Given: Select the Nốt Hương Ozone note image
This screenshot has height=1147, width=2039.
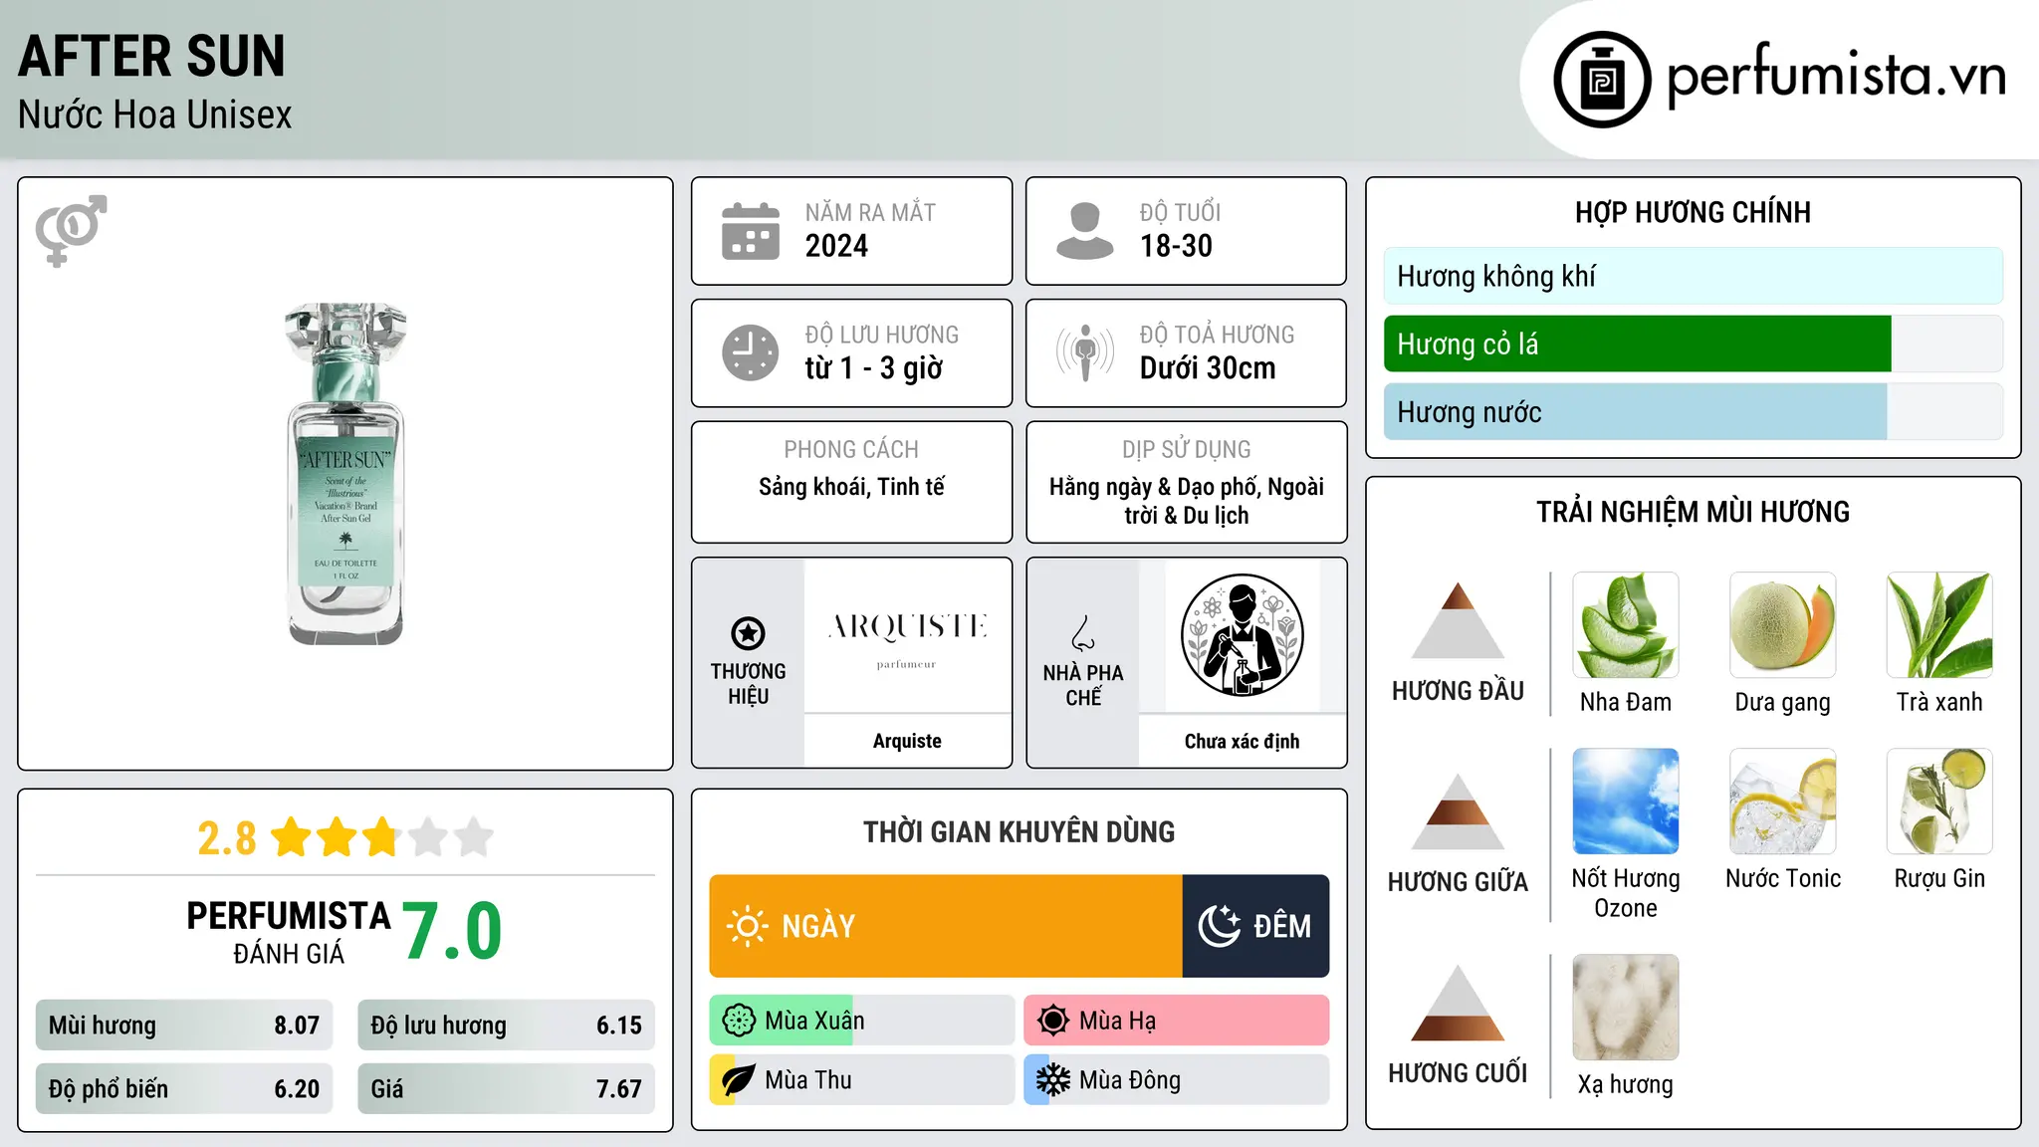Looking at the screenshot, I should pos(1626,802).
